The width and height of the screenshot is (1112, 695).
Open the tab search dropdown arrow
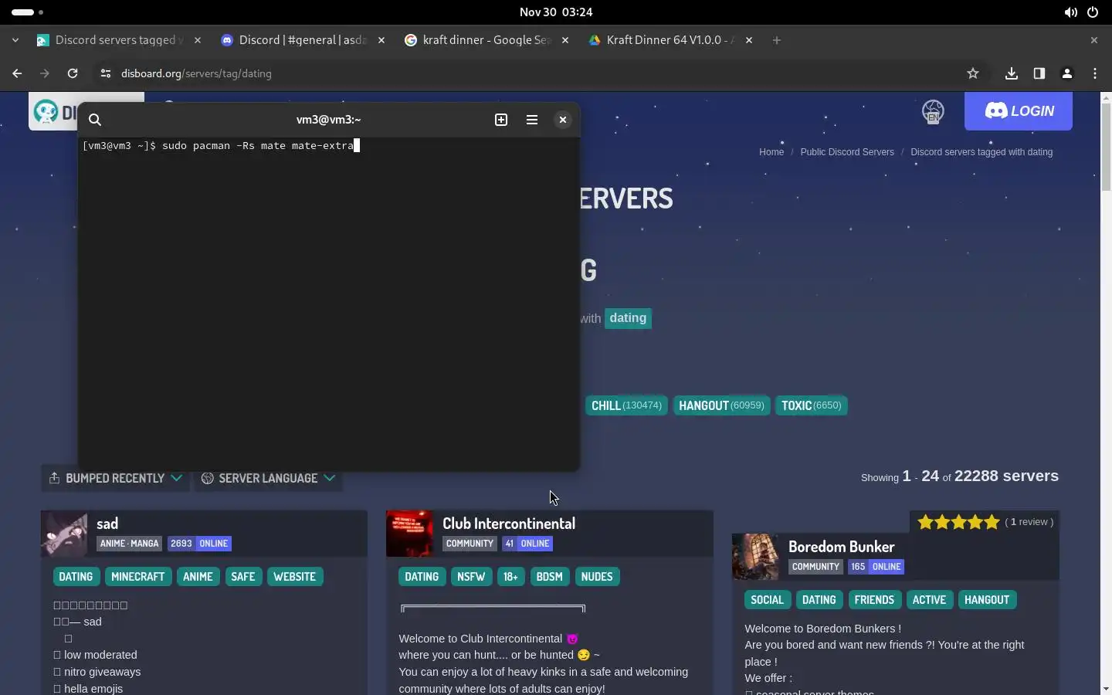(x=15, y=40)
